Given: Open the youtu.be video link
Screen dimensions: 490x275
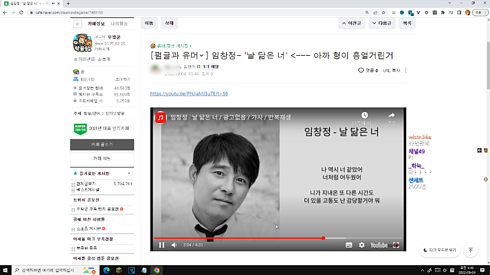Looking at the screenshot, I should pos(189,94).
